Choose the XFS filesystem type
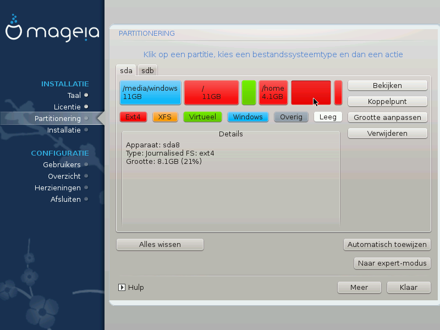Screen dimensions: 440x330 [x=164, y=117]
